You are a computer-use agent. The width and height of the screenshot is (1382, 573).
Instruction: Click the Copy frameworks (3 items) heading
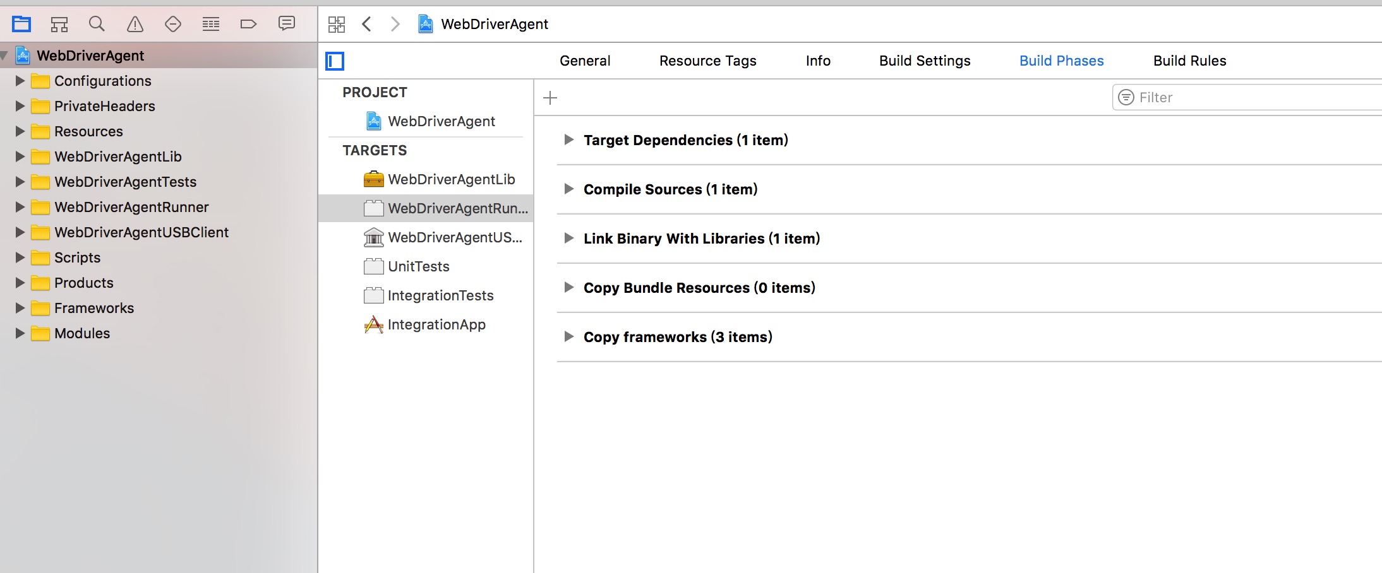678,337
